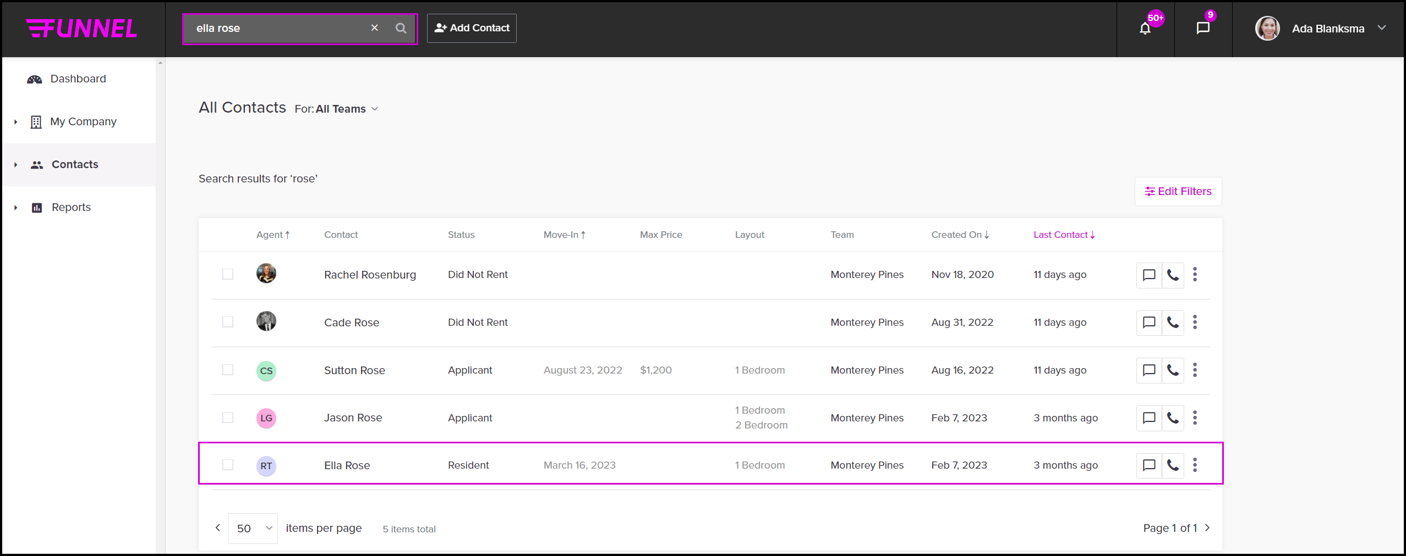Open the All Teams dropdown
Image resolution: width=1406 pixels, height=556 pixels.
[347, 109]
